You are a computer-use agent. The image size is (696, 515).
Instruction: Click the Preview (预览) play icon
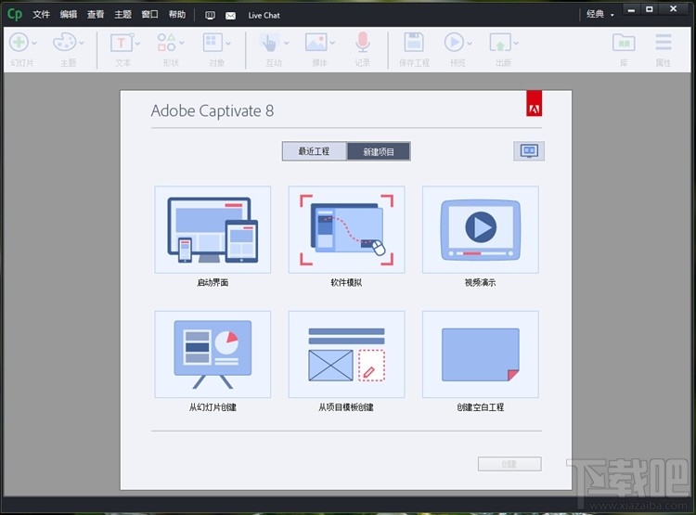[454, 43]
